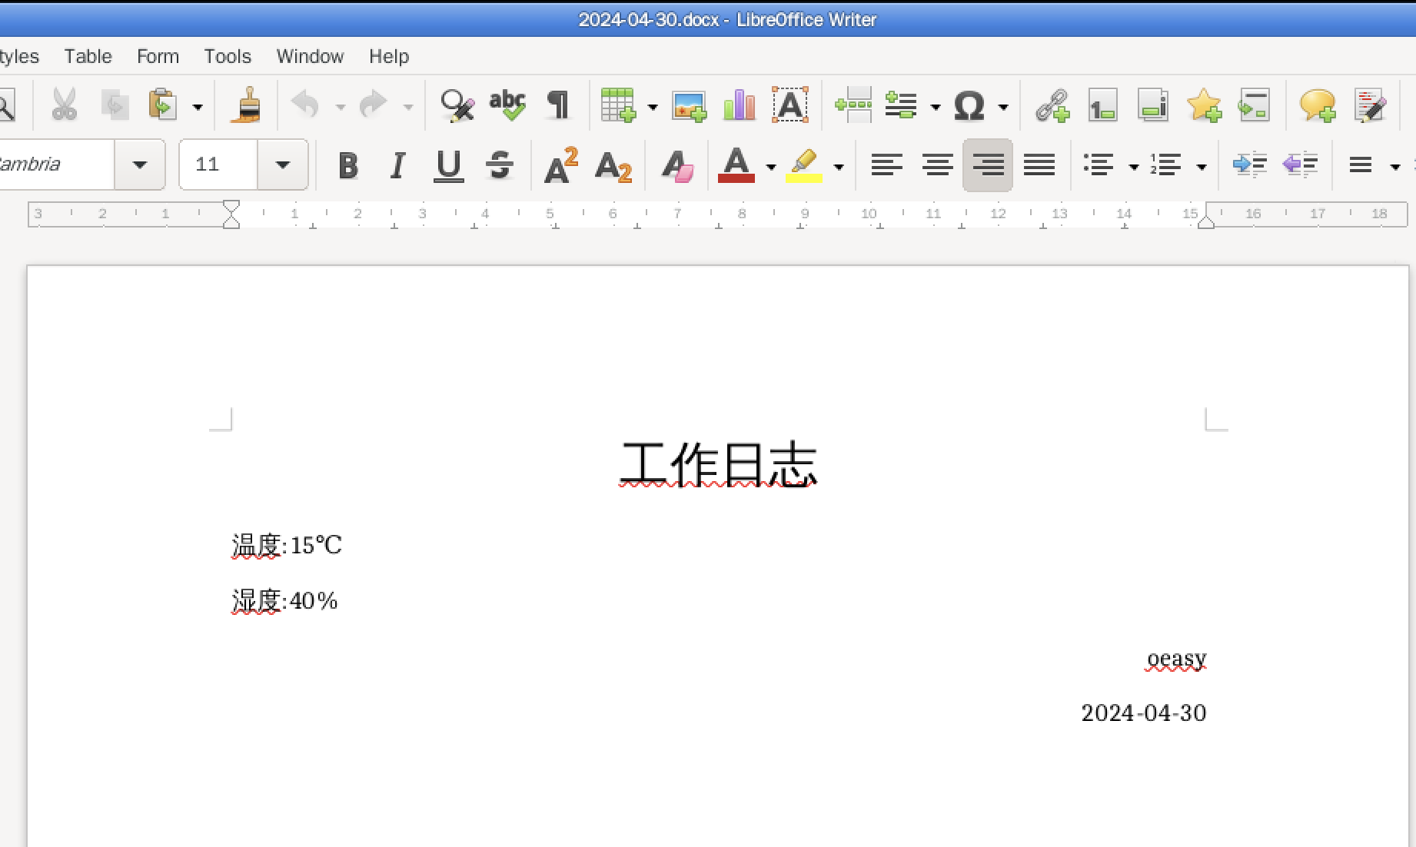Click the Decrease Indent icon
The width and height of the screenshot is (1416, 847).
(1301, 165)
